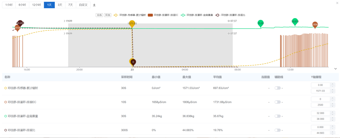340x138 pixels.
Task: Click the yellow circle beside 累计辐射 table row
Action: [x=6, y=88]
